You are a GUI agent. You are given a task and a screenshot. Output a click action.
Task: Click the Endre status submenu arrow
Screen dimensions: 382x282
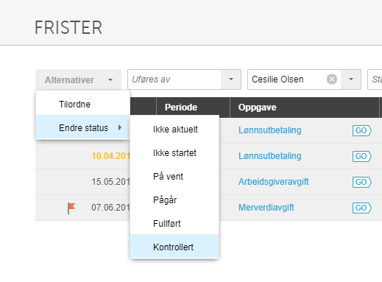click(x=120, y=127)
